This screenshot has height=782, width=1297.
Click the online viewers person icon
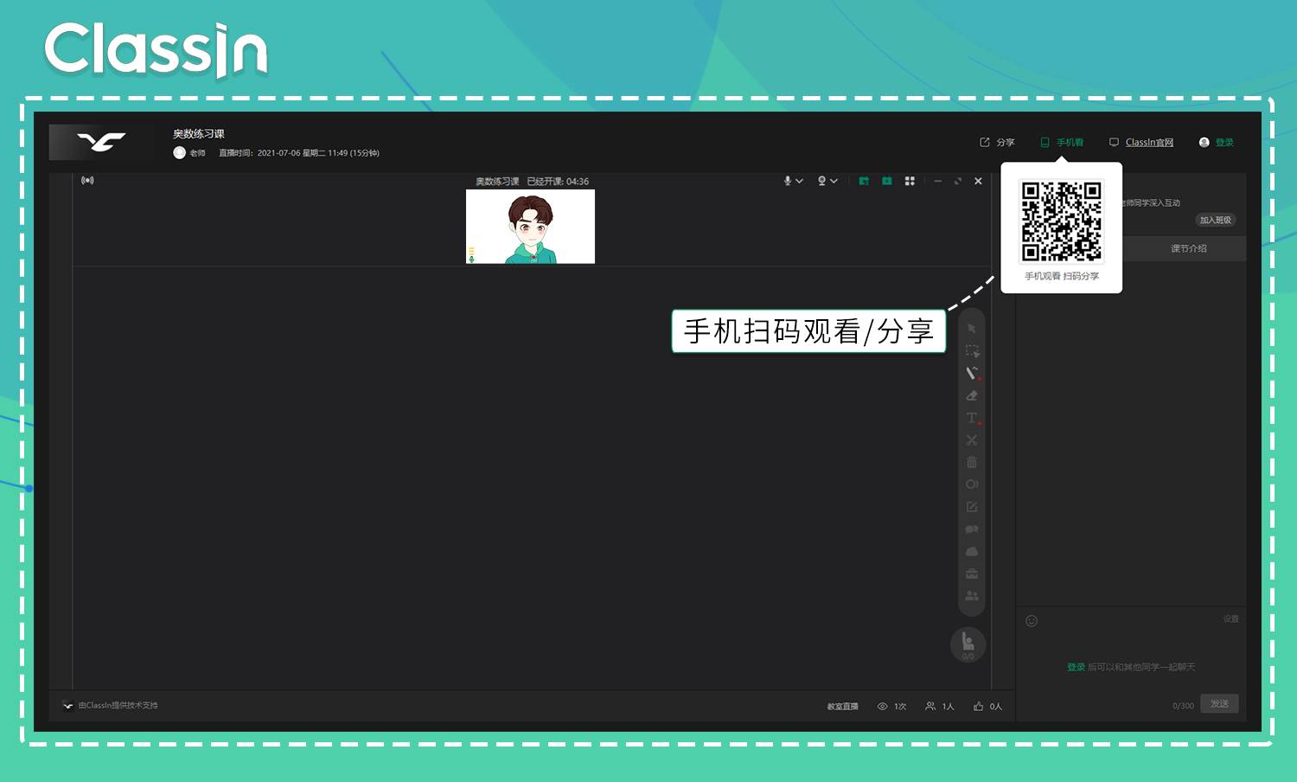click(930, 706)
